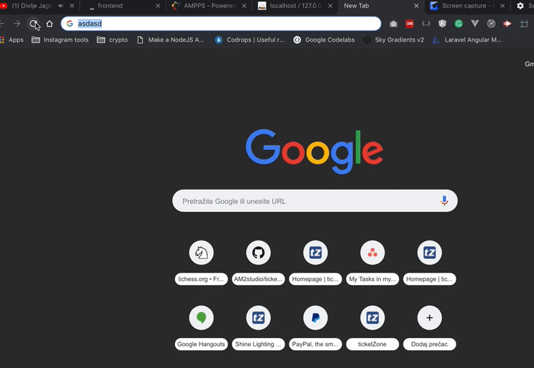The height and width of the screenshot is (368, 534).
Task: Start voice search with microphone icon
Action: (x=444, y=200)
